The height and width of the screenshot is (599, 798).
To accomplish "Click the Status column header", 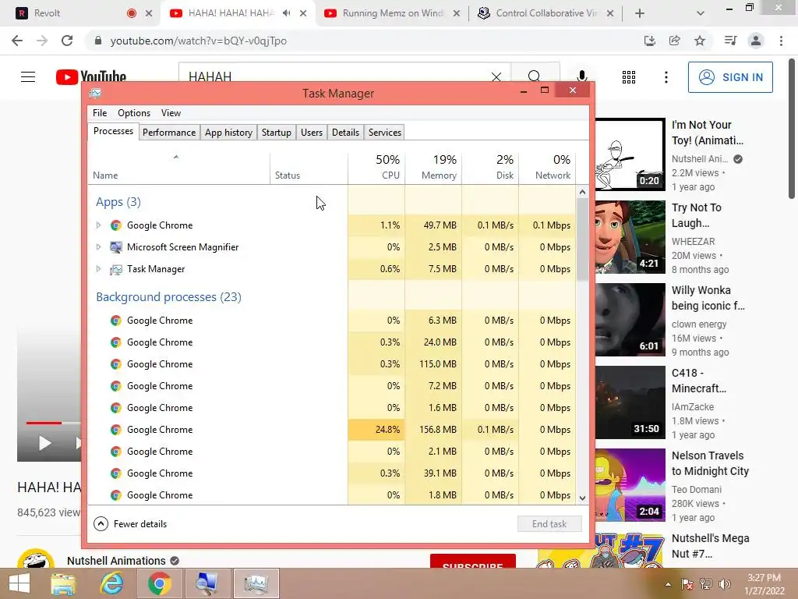I will [309, 167].
